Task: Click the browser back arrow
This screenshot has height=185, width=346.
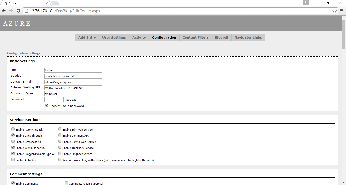Action: [x=4, y=11]
